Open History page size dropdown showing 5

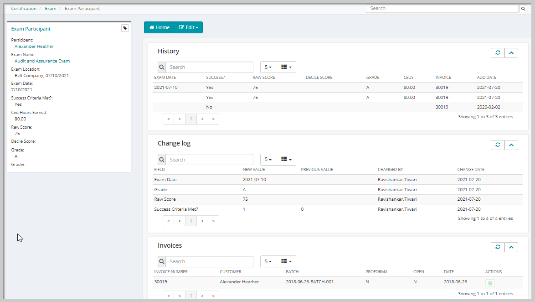point(268,68)
